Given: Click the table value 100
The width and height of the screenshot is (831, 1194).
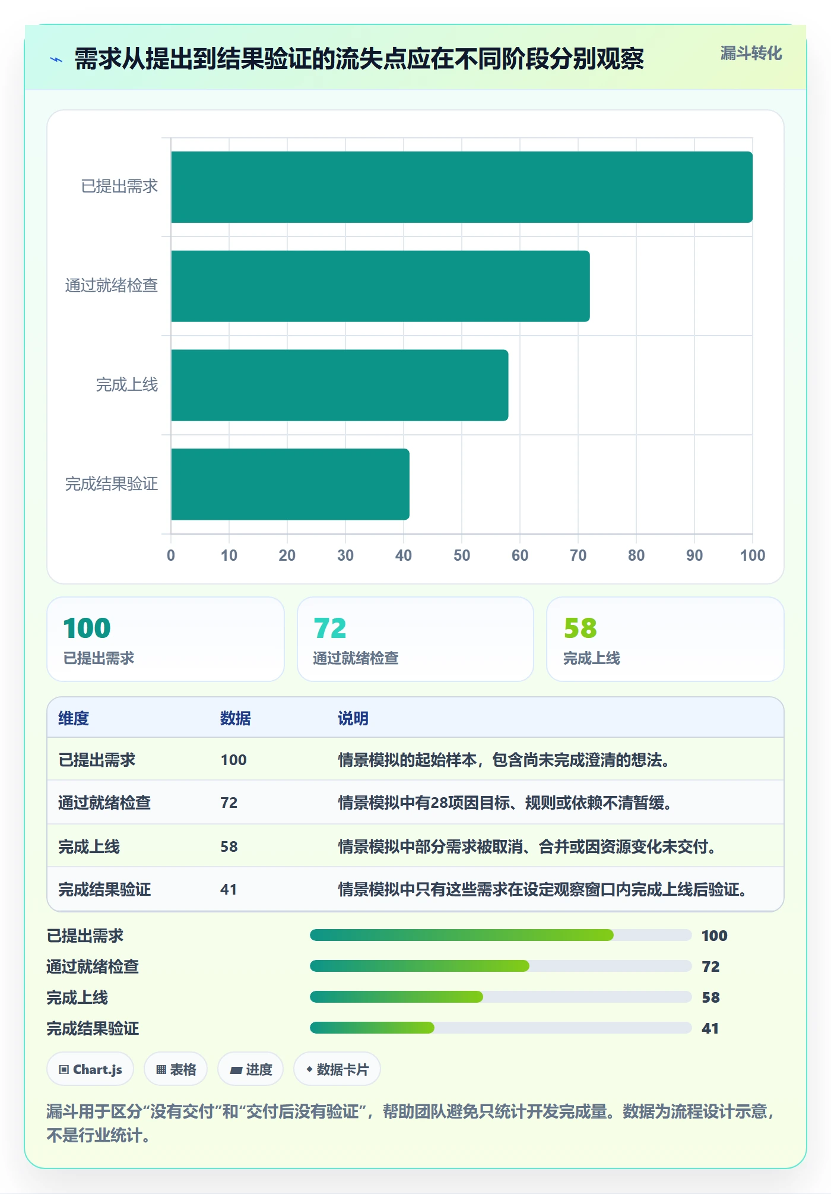Looking at the screenshot, I should click(233, 760).
